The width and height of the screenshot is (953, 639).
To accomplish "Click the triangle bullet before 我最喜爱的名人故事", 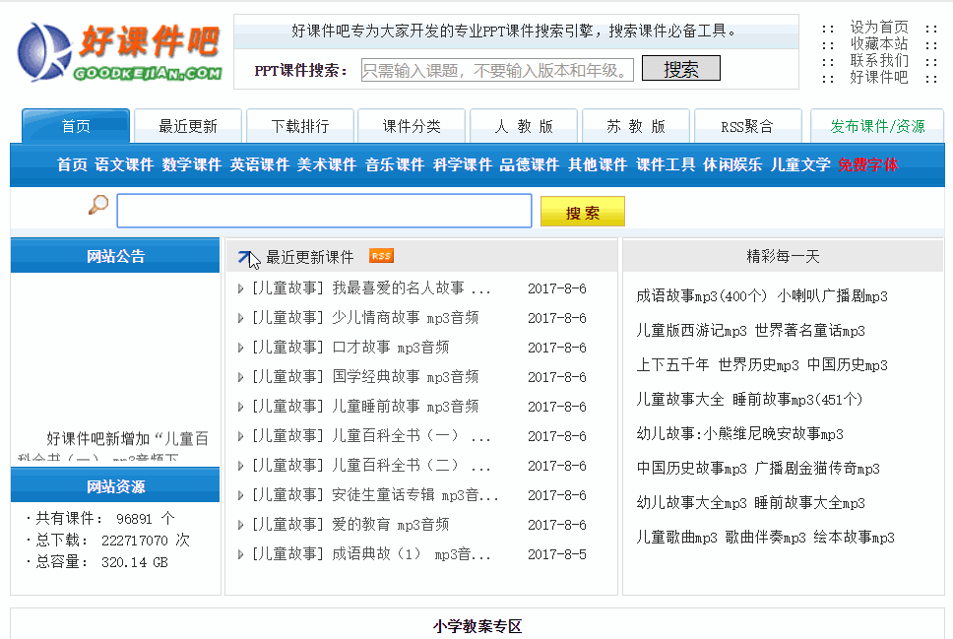I will click(x=240, y=288).
